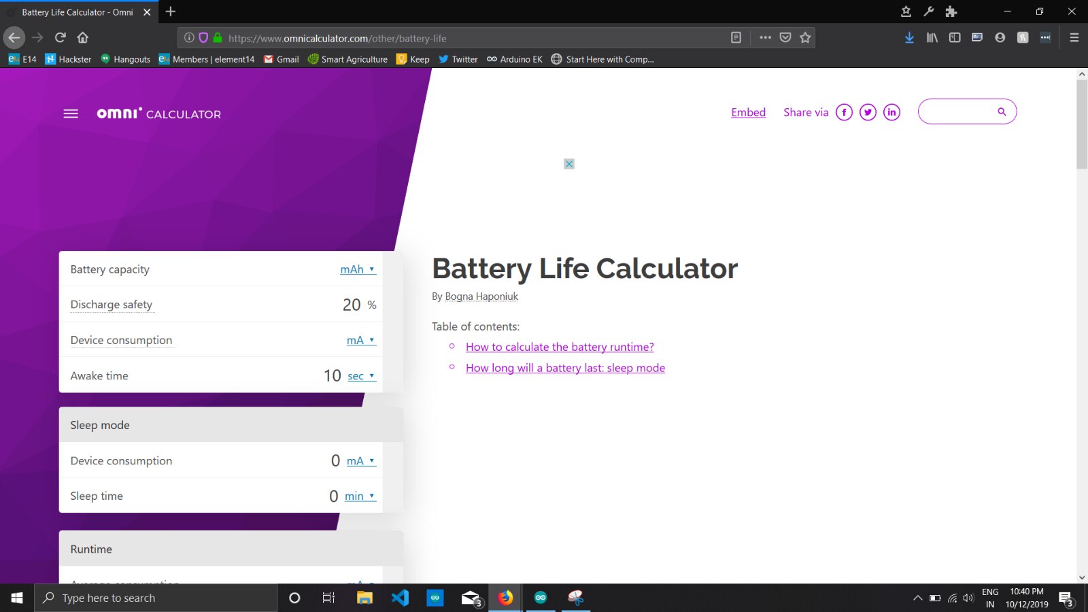The width and height of the screenshot is (1088, 612).
Task: Close the Battery Life Calculator tab
Action: click(147, 12)
